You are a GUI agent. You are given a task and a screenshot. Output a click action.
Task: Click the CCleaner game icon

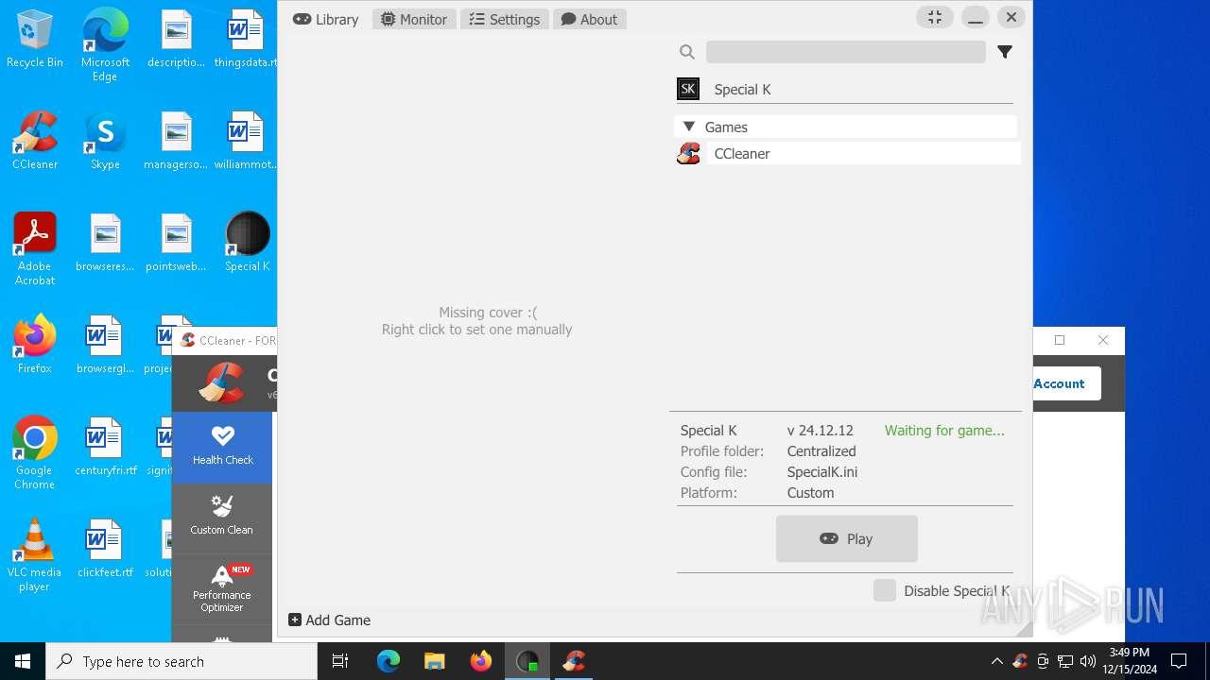coord(688,153)
